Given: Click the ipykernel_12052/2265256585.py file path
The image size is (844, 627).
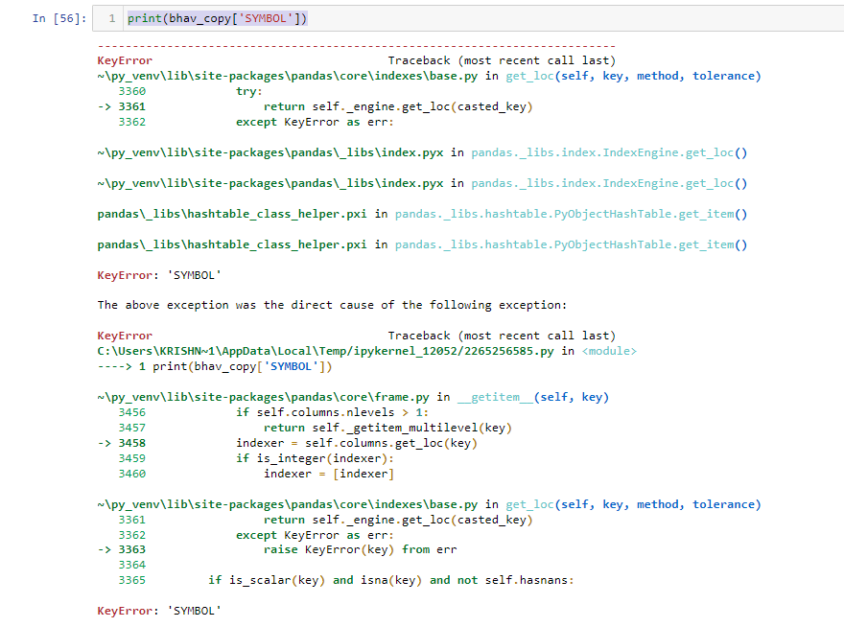Looking at the screenshot, I should click(x=326, y=351).
